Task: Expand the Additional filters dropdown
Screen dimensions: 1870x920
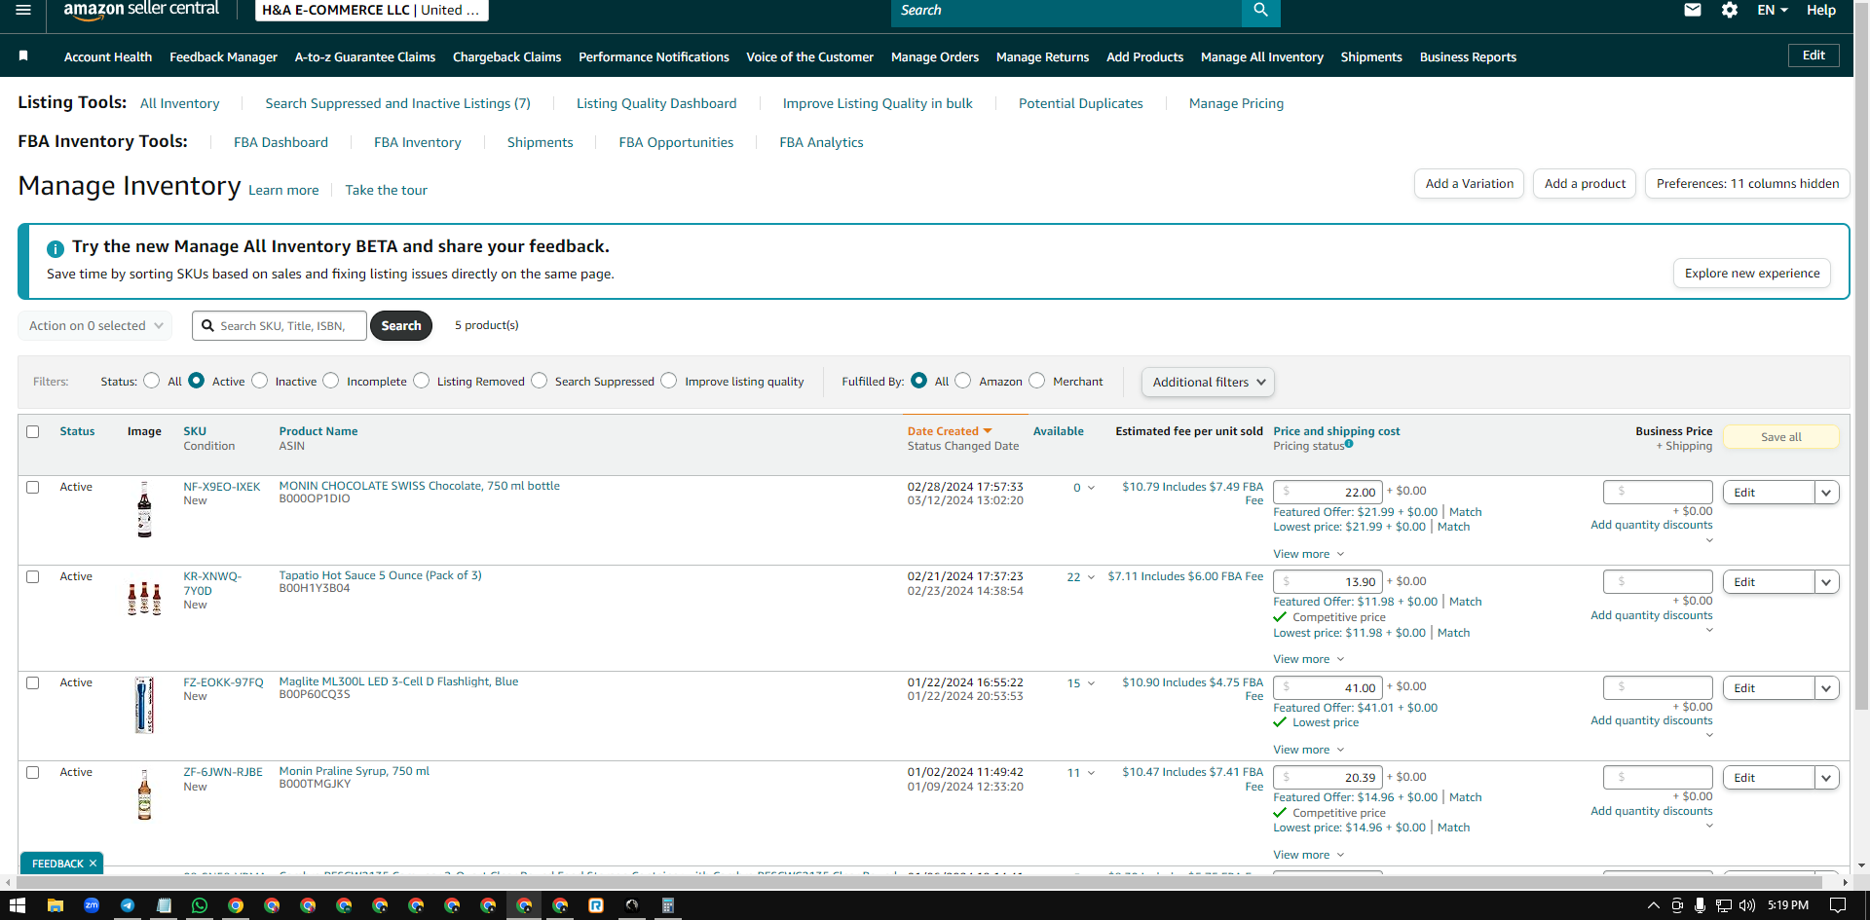Action: click(x=1208, y=382)
